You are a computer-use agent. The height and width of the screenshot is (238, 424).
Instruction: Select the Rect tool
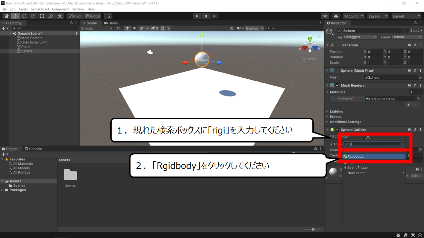[42, 16]
